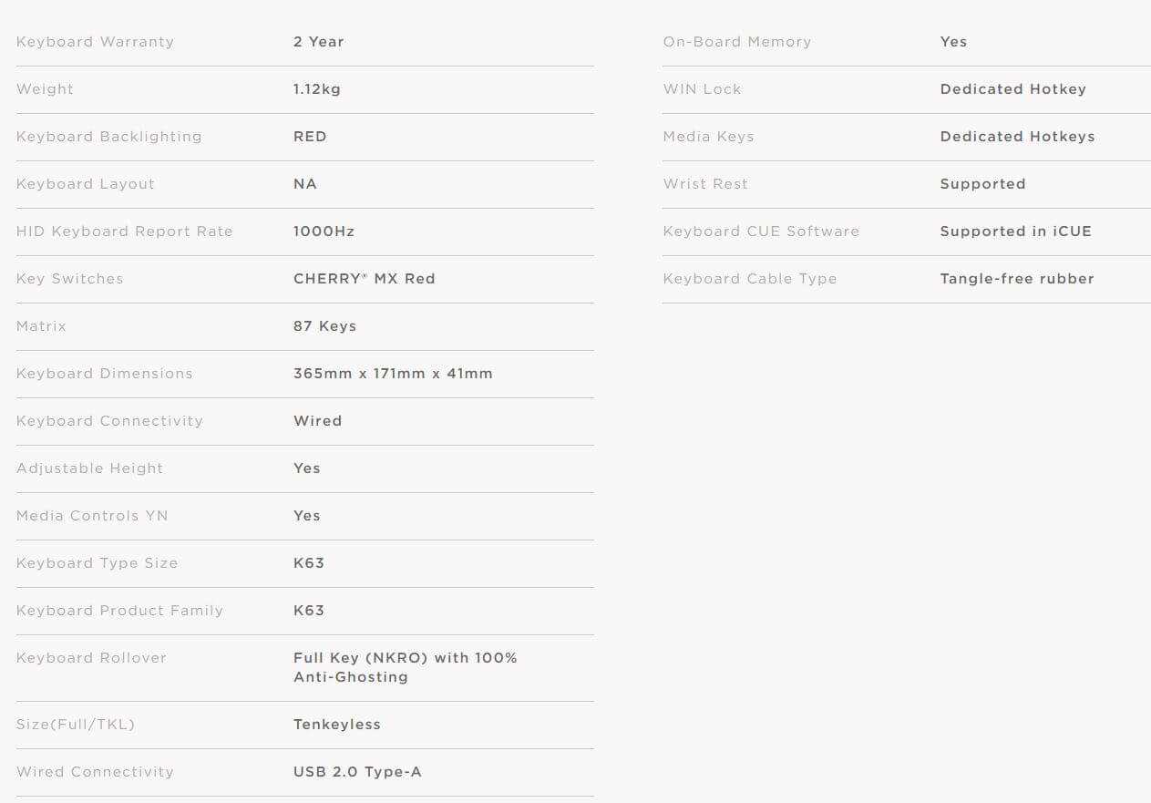Select the On-Board Memory label
1151x803 pixels.
tap(737, 42)
